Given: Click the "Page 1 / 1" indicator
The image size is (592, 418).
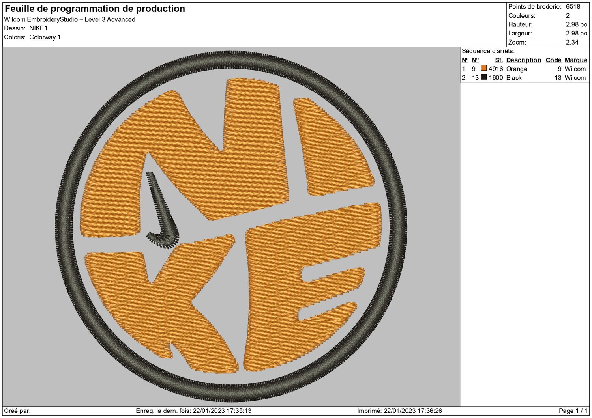Looking at the screenshot, I should (573, 411).
